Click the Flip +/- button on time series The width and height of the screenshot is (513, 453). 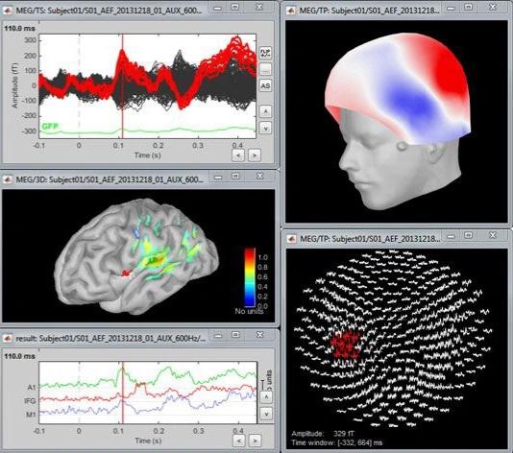point(265,53)
